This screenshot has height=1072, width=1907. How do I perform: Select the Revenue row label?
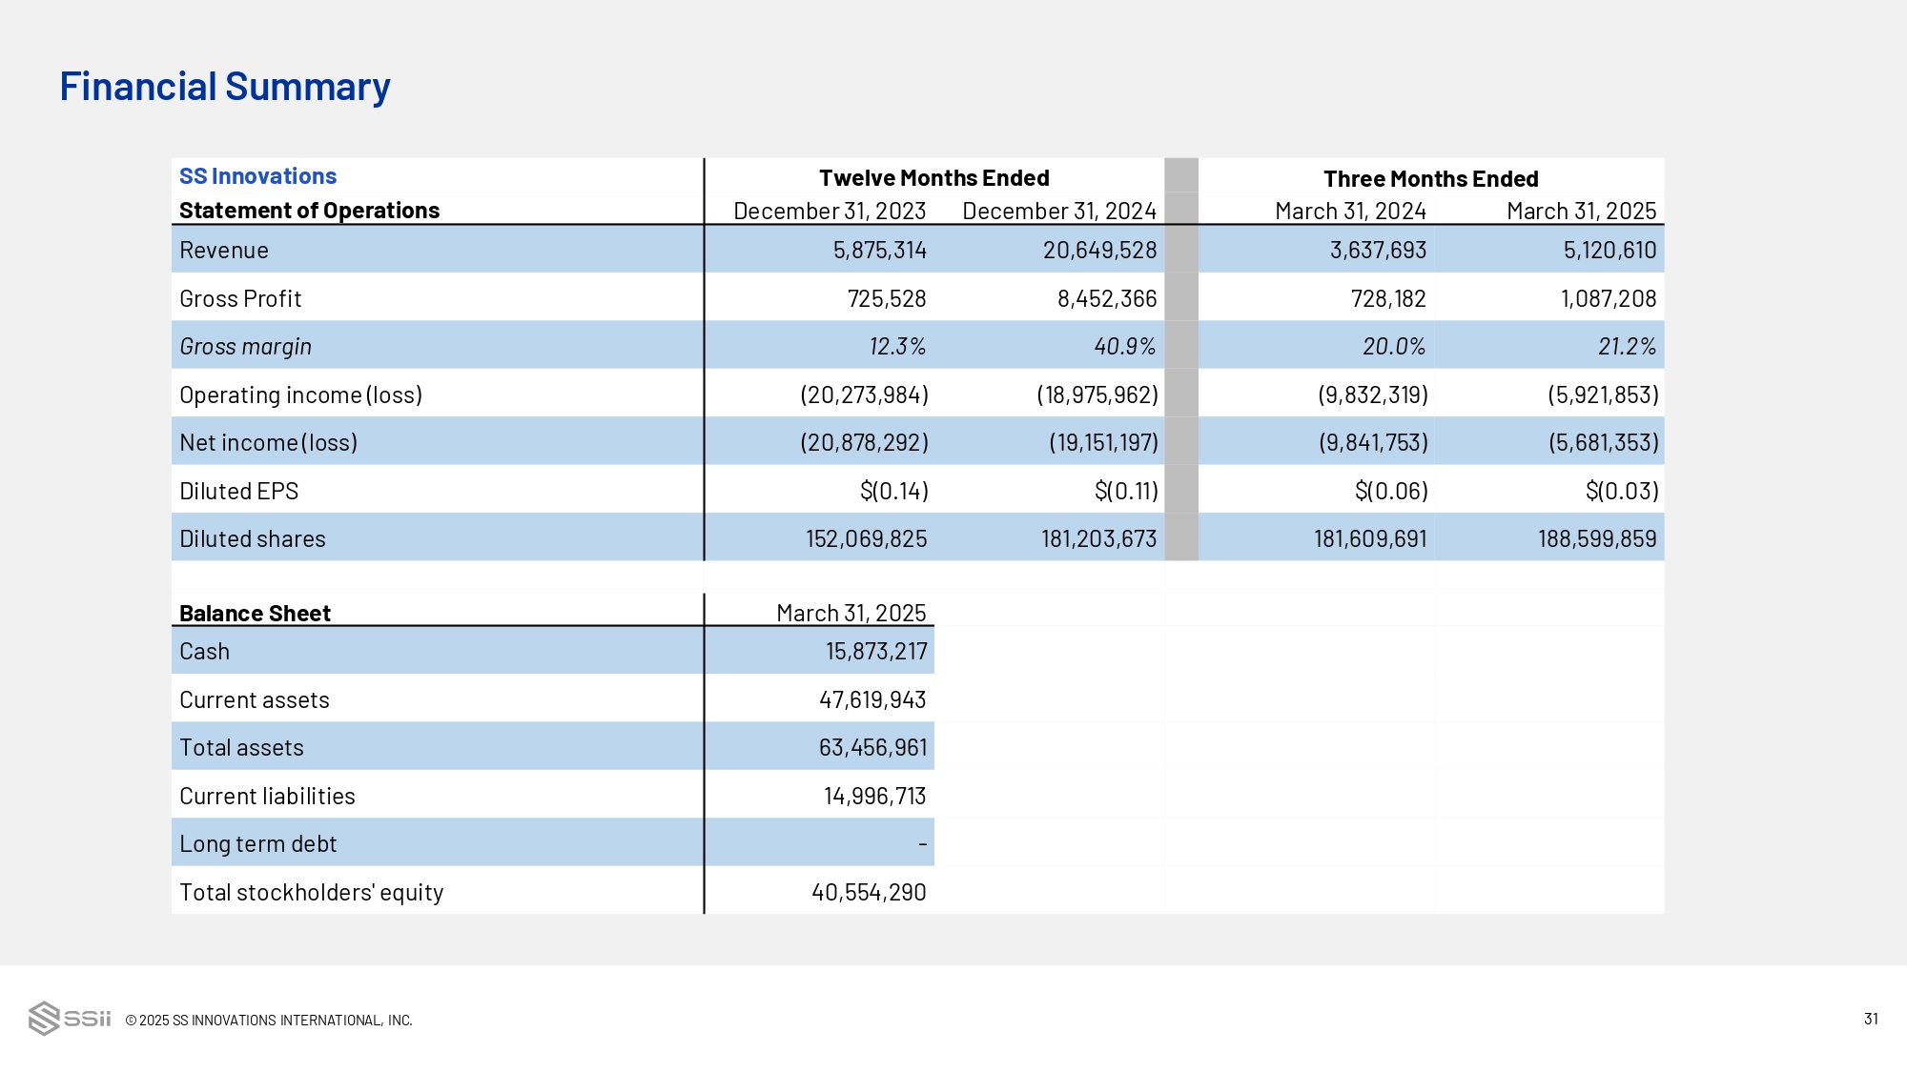[224, 251]
